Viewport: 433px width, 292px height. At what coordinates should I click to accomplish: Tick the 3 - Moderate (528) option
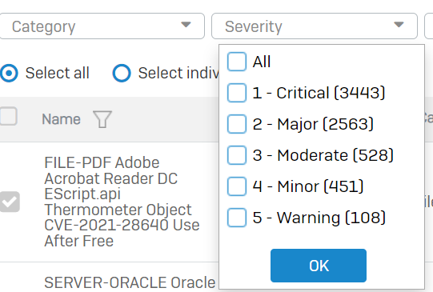tap(237, 155)
